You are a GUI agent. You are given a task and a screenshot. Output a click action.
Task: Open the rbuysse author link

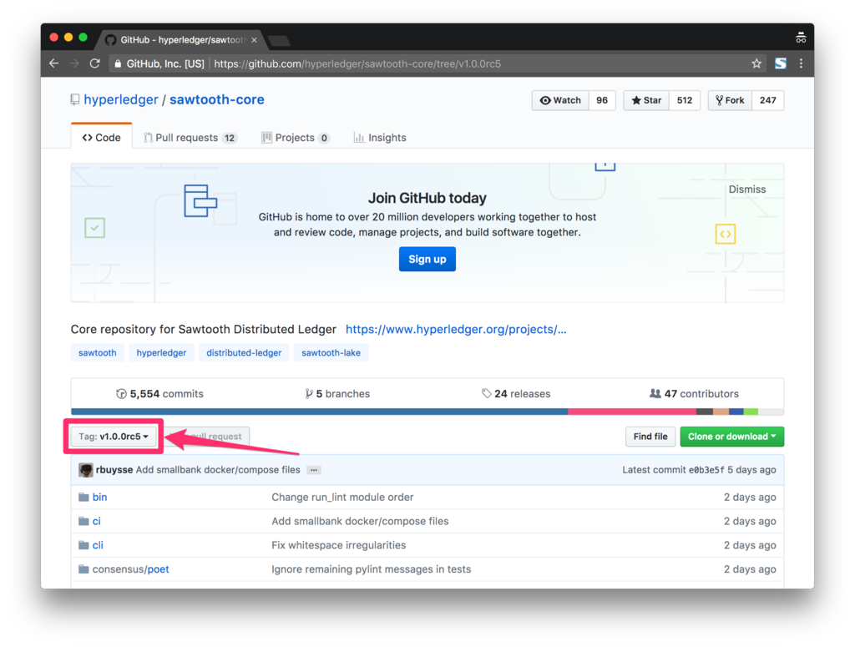point(114,470)
